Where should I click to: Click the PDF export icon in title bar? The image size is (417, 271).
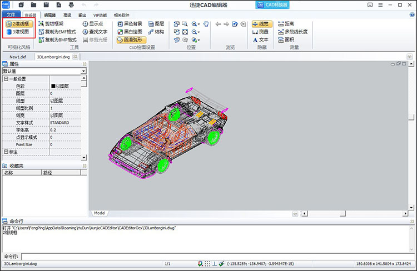pyautogui.click(x=58, y=5)
